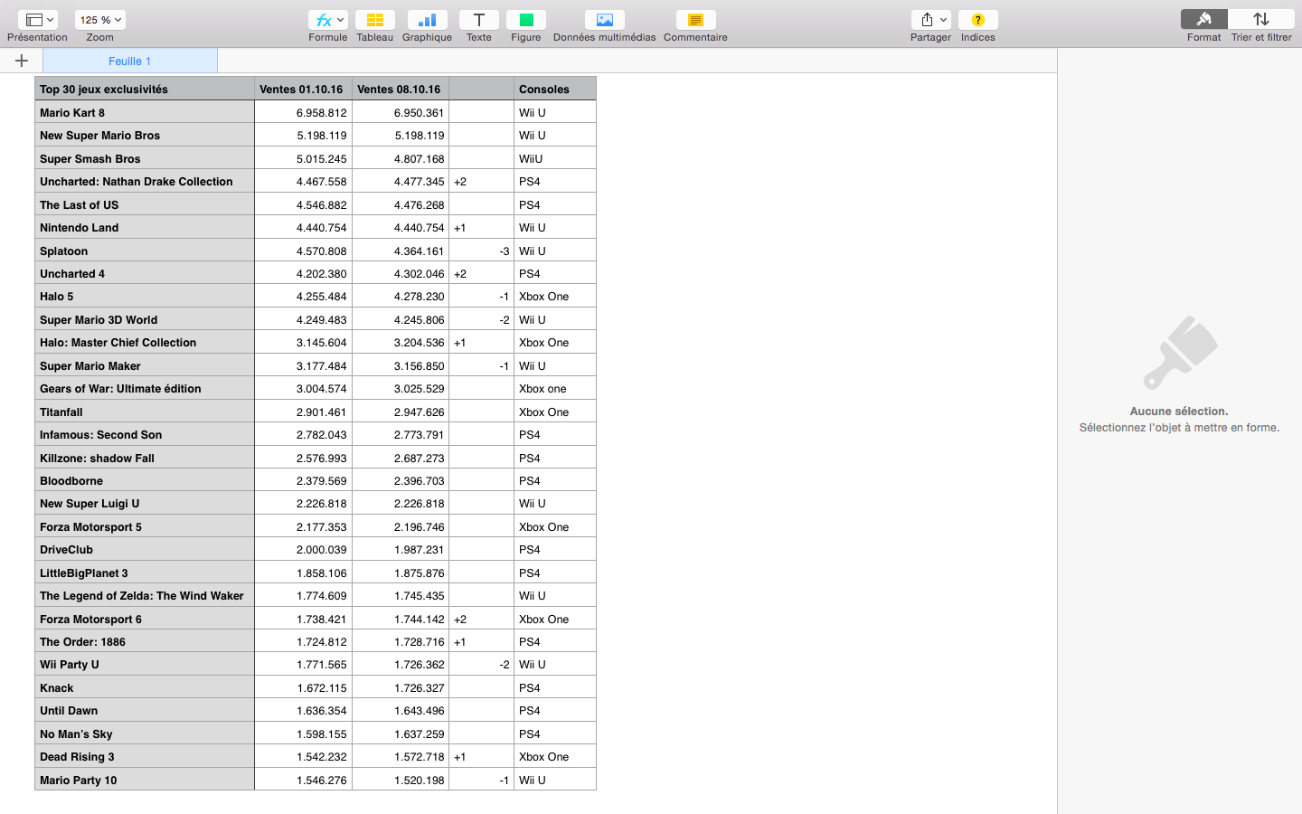Select the No Man's Sky cell
Viewport: 1302px width, 814px height.
[145, 734]
